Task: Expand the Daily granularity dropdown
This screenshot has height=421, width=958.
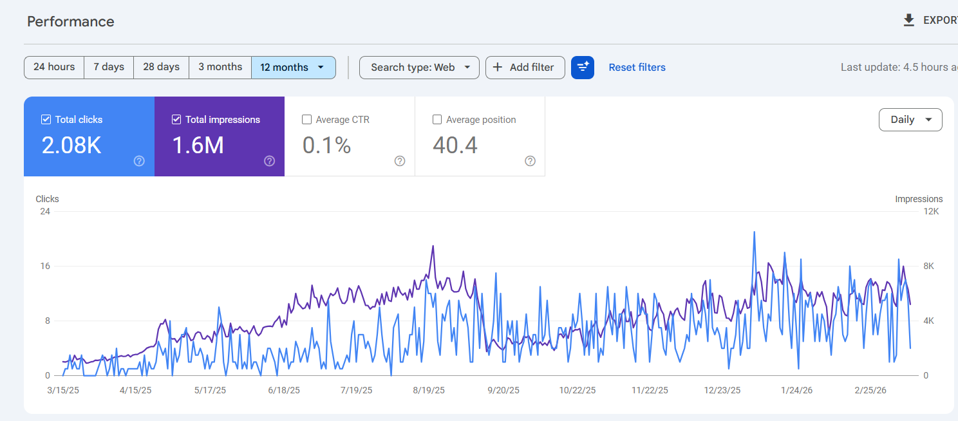Action: click(910, 120)
